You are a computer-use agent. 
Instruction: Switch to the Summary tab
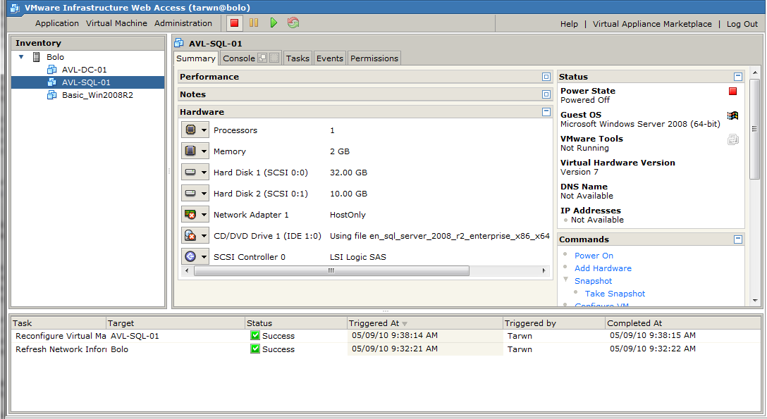point(196,58)
